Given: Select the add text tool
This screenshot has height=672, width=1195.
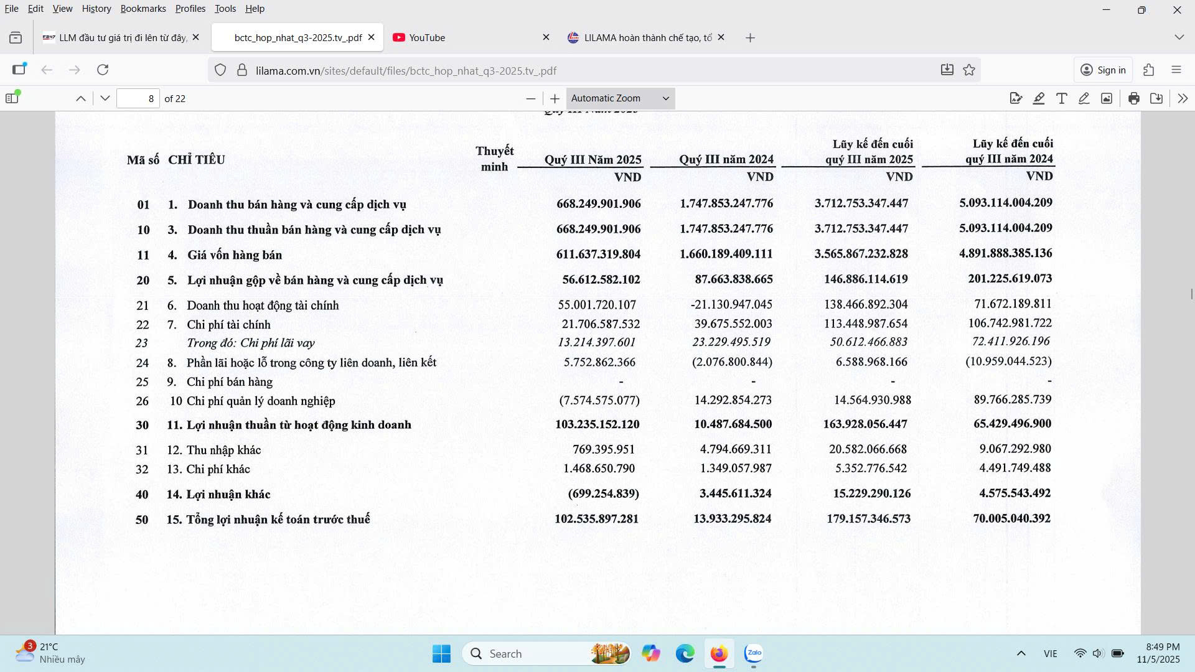Looking at the screenshot, I should (x=1062, y=98).
